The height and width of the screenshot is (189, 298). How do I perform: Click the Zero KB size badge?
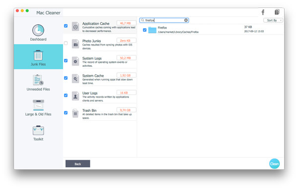point(126,41)
